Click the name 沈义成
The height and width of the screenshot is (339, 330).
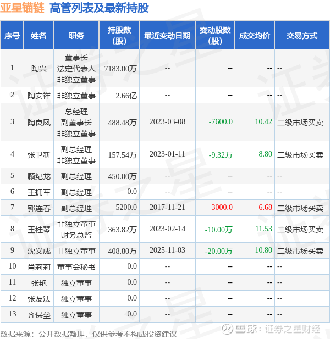(39, 251)
